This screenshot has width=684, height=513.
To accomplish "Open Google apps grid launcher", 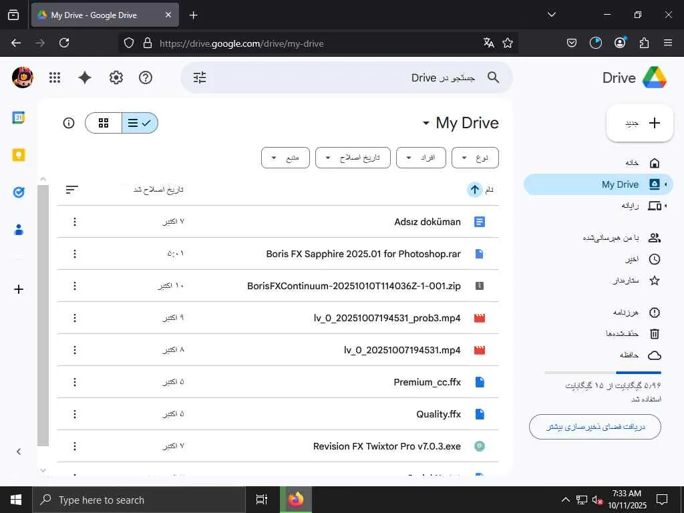I will pyautogui.click(x=55, y=77).
